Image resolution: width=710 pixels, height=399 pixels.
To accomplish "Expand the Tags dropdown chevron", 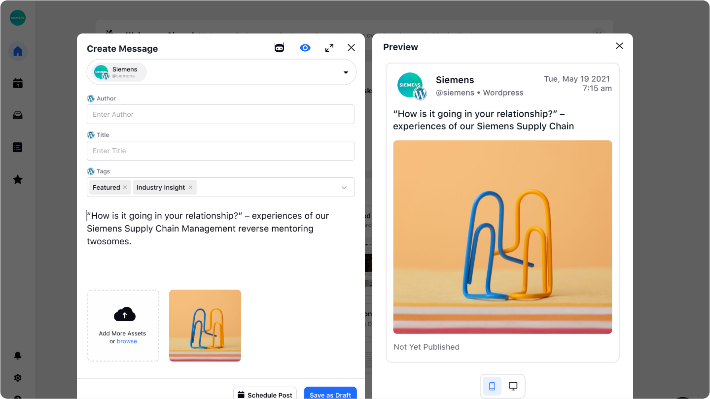I will pyautogui.click(x=344, y=188).
